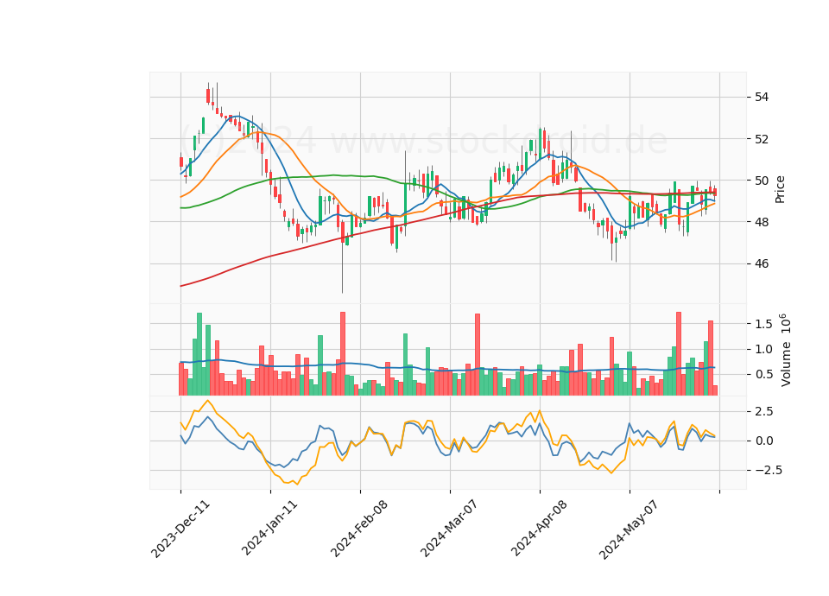Click the price axis value 48
The width and height of the screenshot is (829, 596).
[762, 222]
